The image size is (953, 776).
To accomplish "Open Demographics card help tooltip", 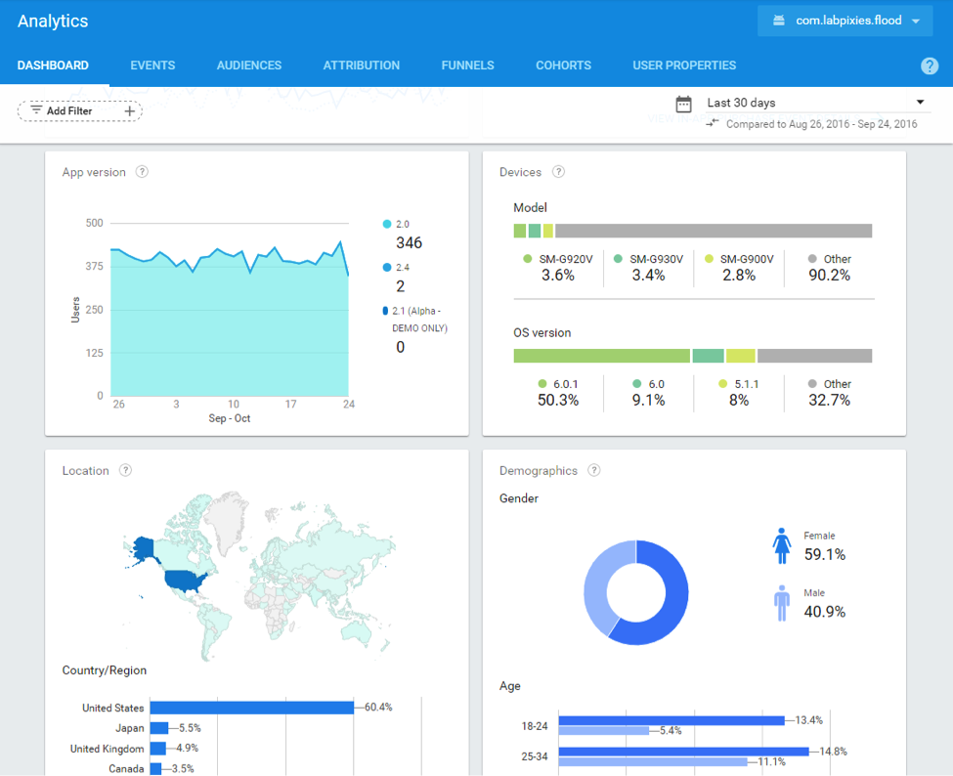I will pyautogui.click(x=594, y=470).
